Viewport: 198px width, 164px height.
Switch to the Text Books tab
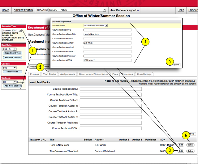click(x=49, y=74)
